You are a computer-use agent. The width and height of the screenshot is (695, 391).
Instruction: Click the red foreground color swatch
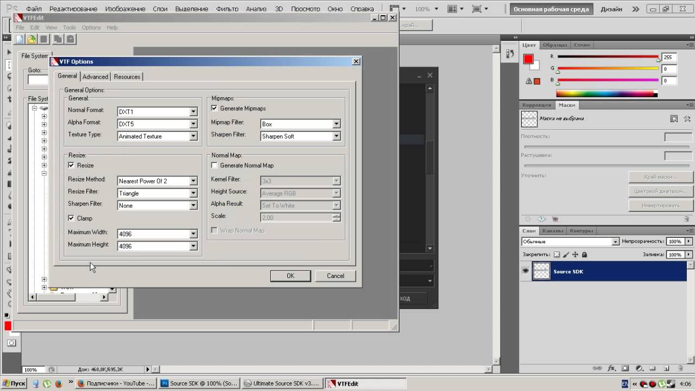coord(528,59)
